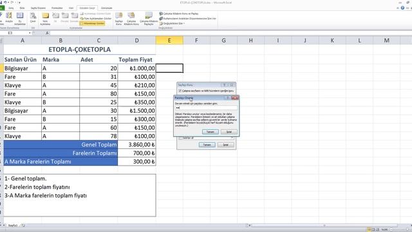Viewport: 412px width, 232px height.
Task: Open the Giriş ribbon tab
Action: click(11, 8)
